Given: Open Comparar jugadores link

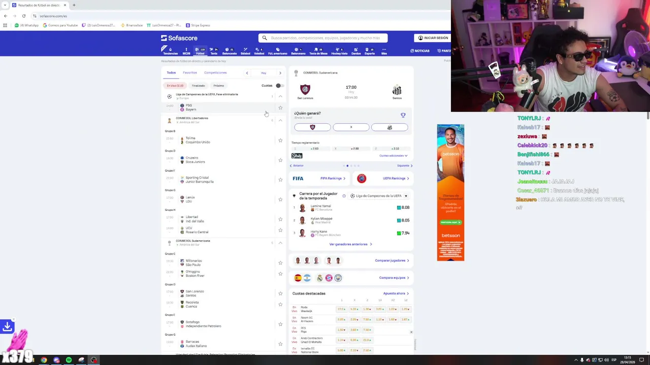Looking at the screenshot, I should 392,261.
